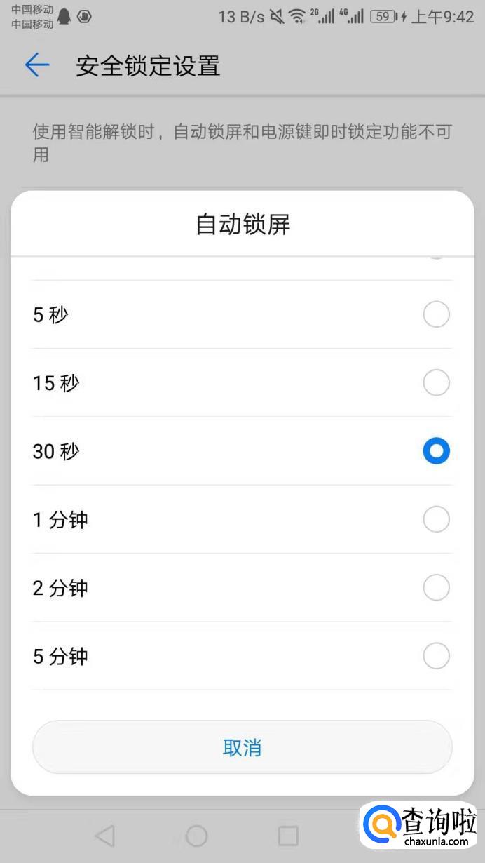Viewport: 485px width, 863px height.
Task: Click the 查询啦 watermark logo
Action: (421, 829)
